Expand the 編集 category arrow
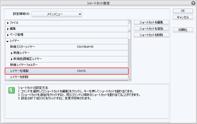This screenshot has height=124, width=197. click(x=8, y=29)
